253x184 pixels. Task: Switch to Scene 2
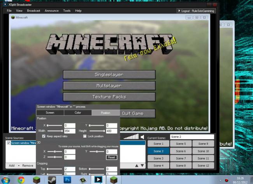(x=158, y=151)
